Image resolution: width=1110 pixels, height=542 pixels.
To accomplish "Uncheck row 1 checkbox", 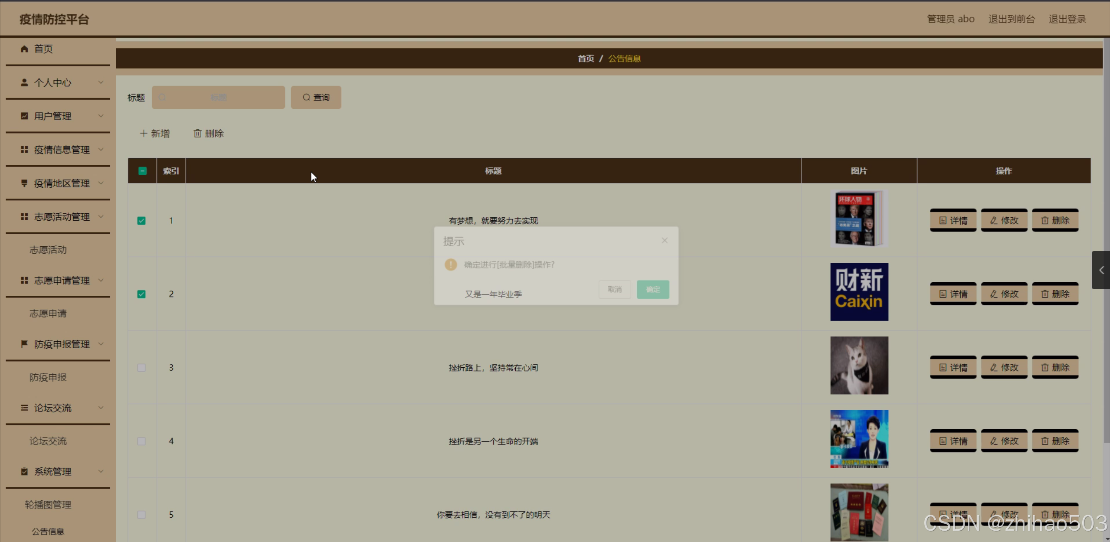I will [141, 221].
